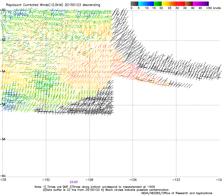Click 'NOAA/NESDIS/Office of Research and Applications' credit
222x195 pixels.
pos(177,193)
